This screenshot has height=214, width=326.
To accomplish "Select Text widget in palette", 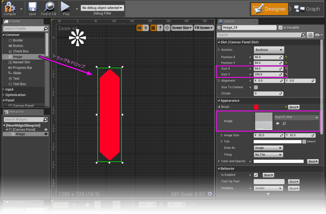I will click(23, 79).
